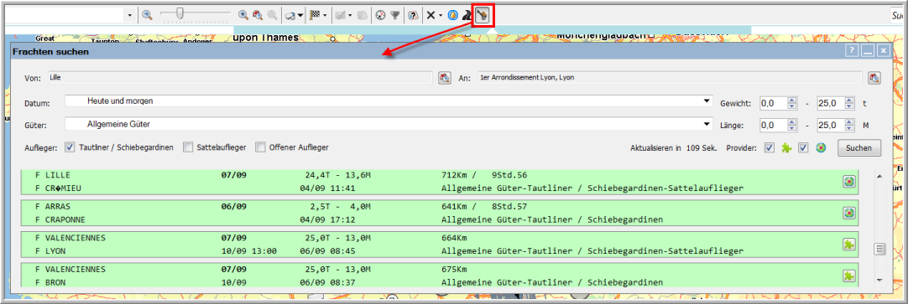Click the 675Km distance text
The width and height of the screenshot is (908, 304).
click(454, 269)
